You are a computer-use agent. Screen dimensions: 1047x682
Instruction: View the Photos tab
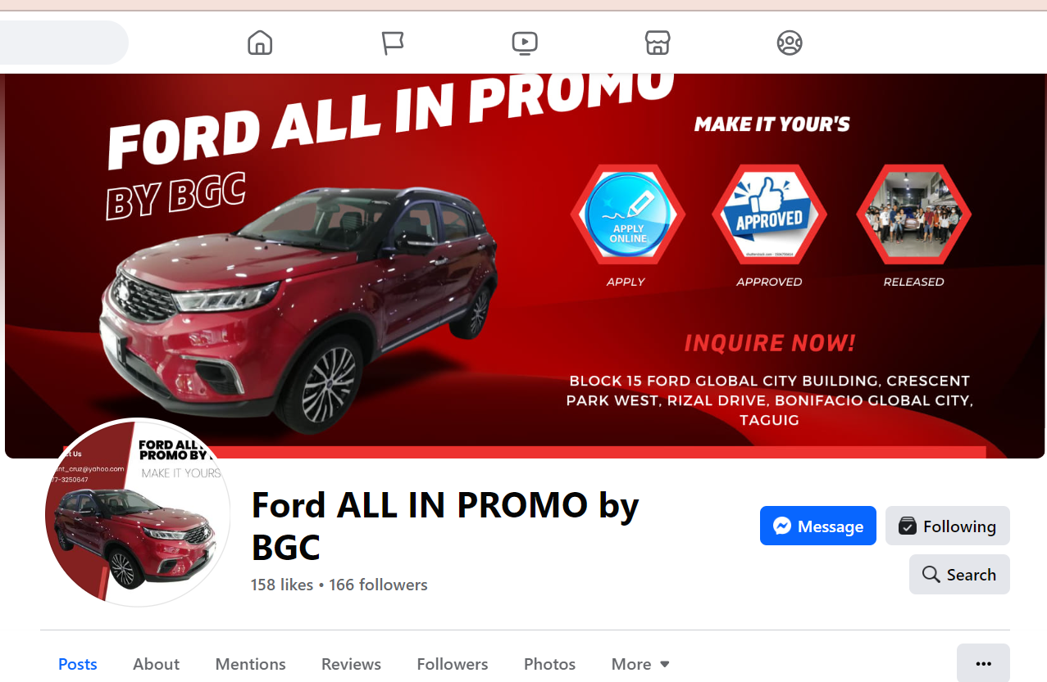(549, 664)
